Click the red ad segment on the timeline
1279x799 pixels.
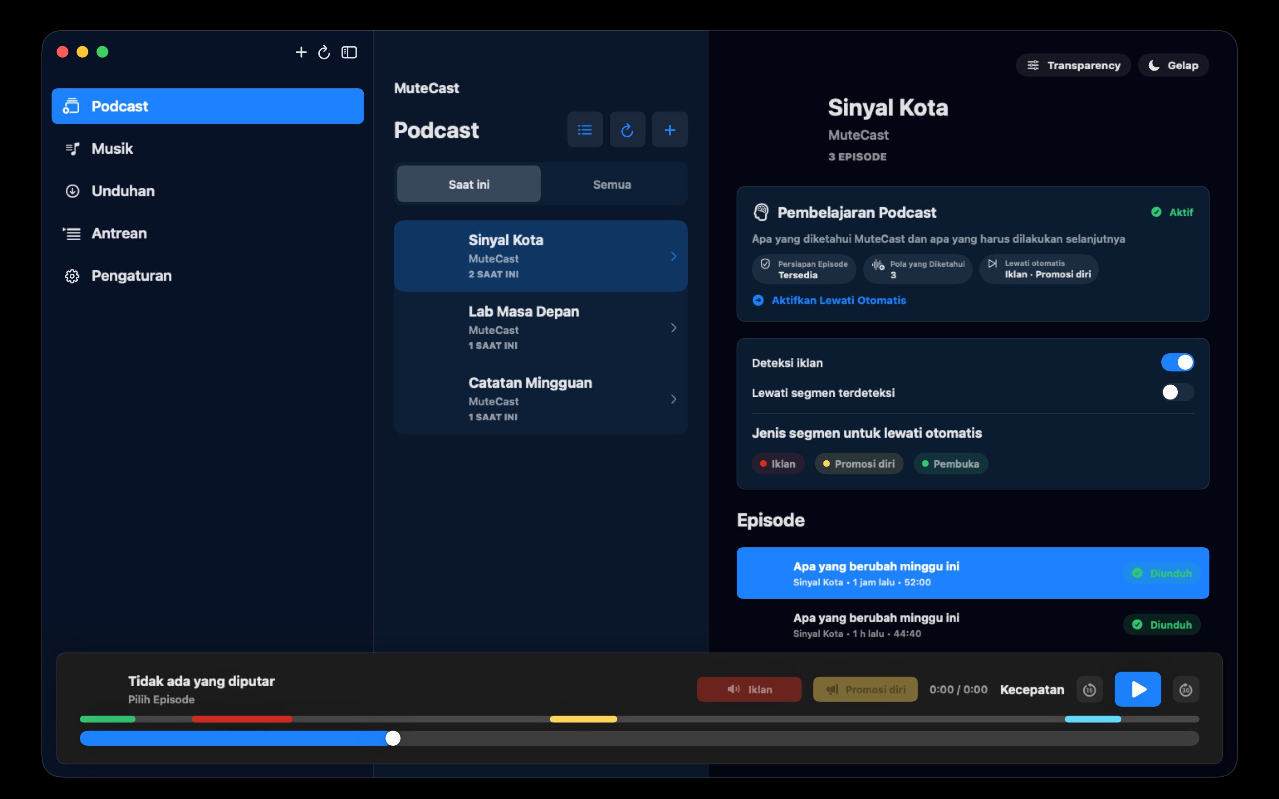click(x=242, y=719)
